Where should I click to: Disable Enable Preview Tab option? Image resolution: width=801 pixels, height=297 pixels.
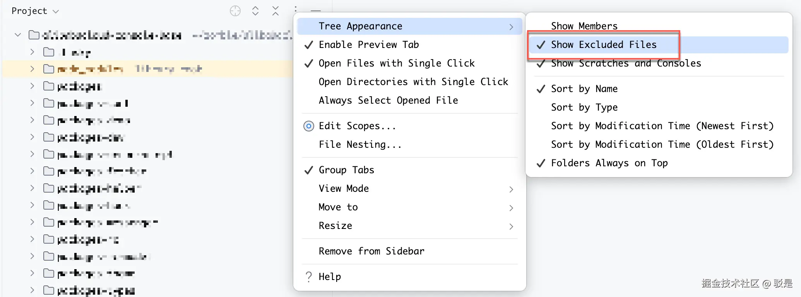point(368,45)
